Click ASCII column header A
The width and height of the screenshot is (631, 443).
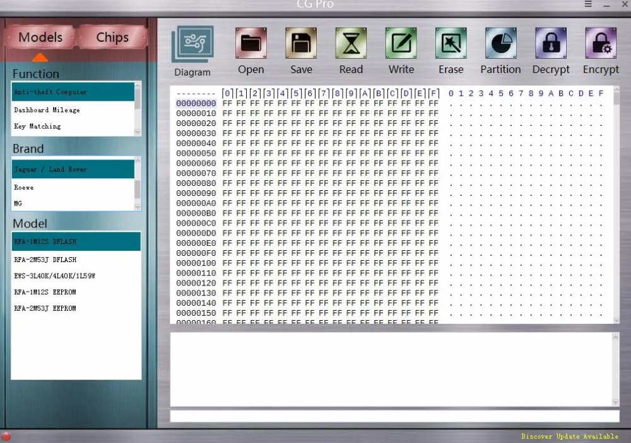[x=551, y=94]
